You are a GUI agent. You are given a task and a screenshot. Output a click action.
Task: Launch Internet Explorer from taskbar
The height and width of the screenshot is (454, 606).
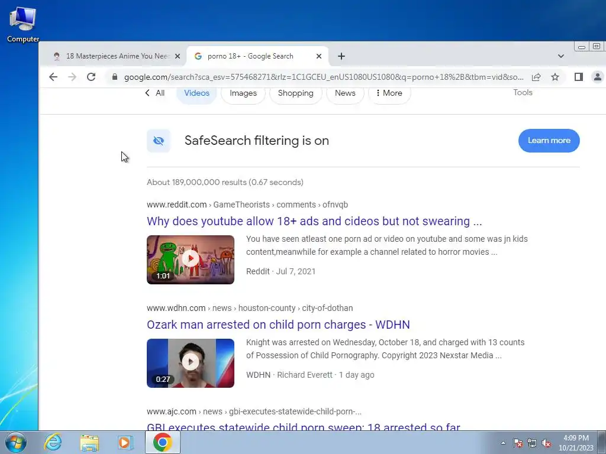point(53,442)
